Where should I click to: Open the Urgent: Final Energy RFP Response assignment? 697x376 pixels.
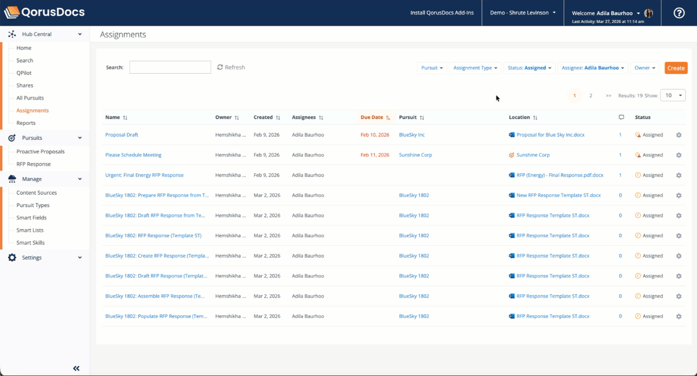144,175
